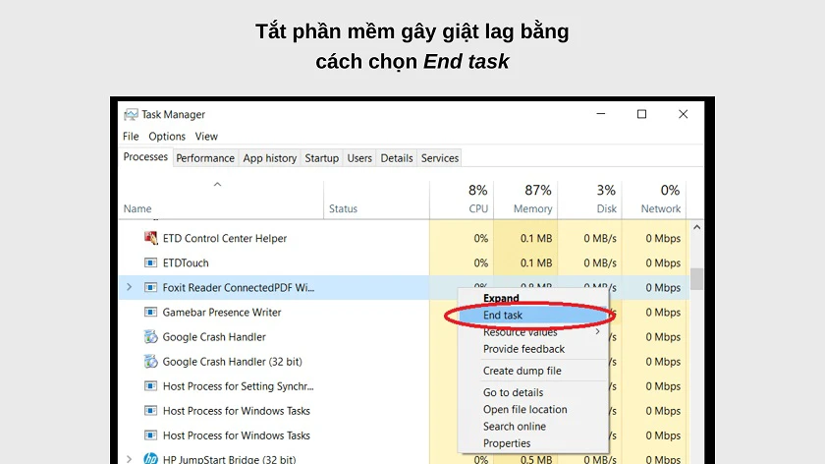The width and height of the screenshot is (825, 464).
Task: Click the Foxit Reader 0 Mbps network value
Action: click(x=663, y=288)
